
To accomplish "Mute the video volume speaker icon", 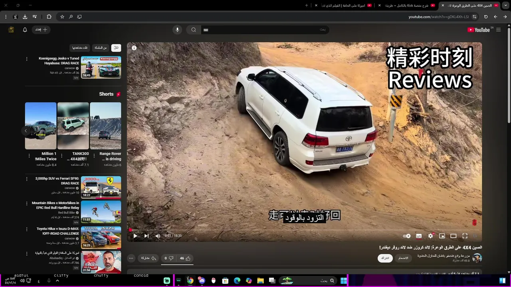I will tap(158, 236).
